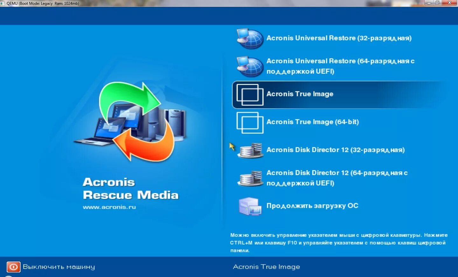
Task: Click Выключить машину text button
Action: pyautogui.click(x=59, y=267)
